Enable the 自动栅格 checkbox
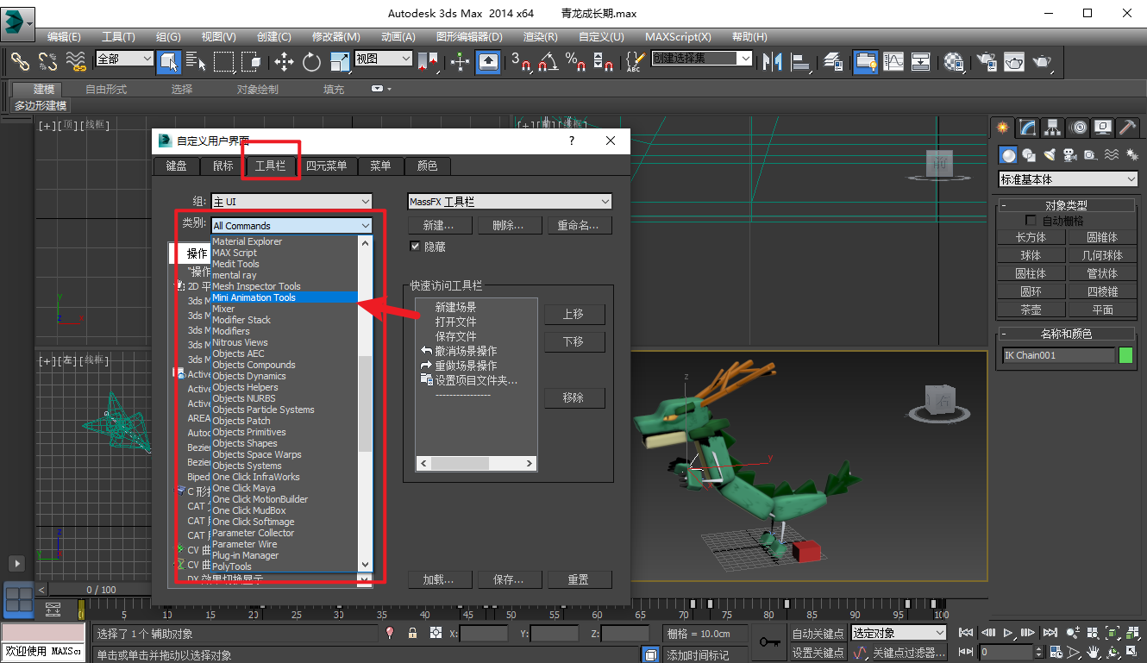 click(x=1031, y=221)
